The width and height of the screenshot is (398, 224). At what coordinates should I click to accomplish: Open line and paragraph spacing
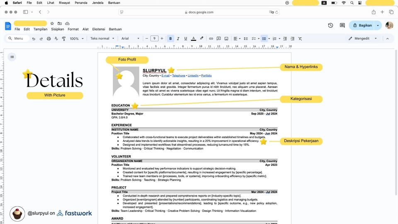246,39
